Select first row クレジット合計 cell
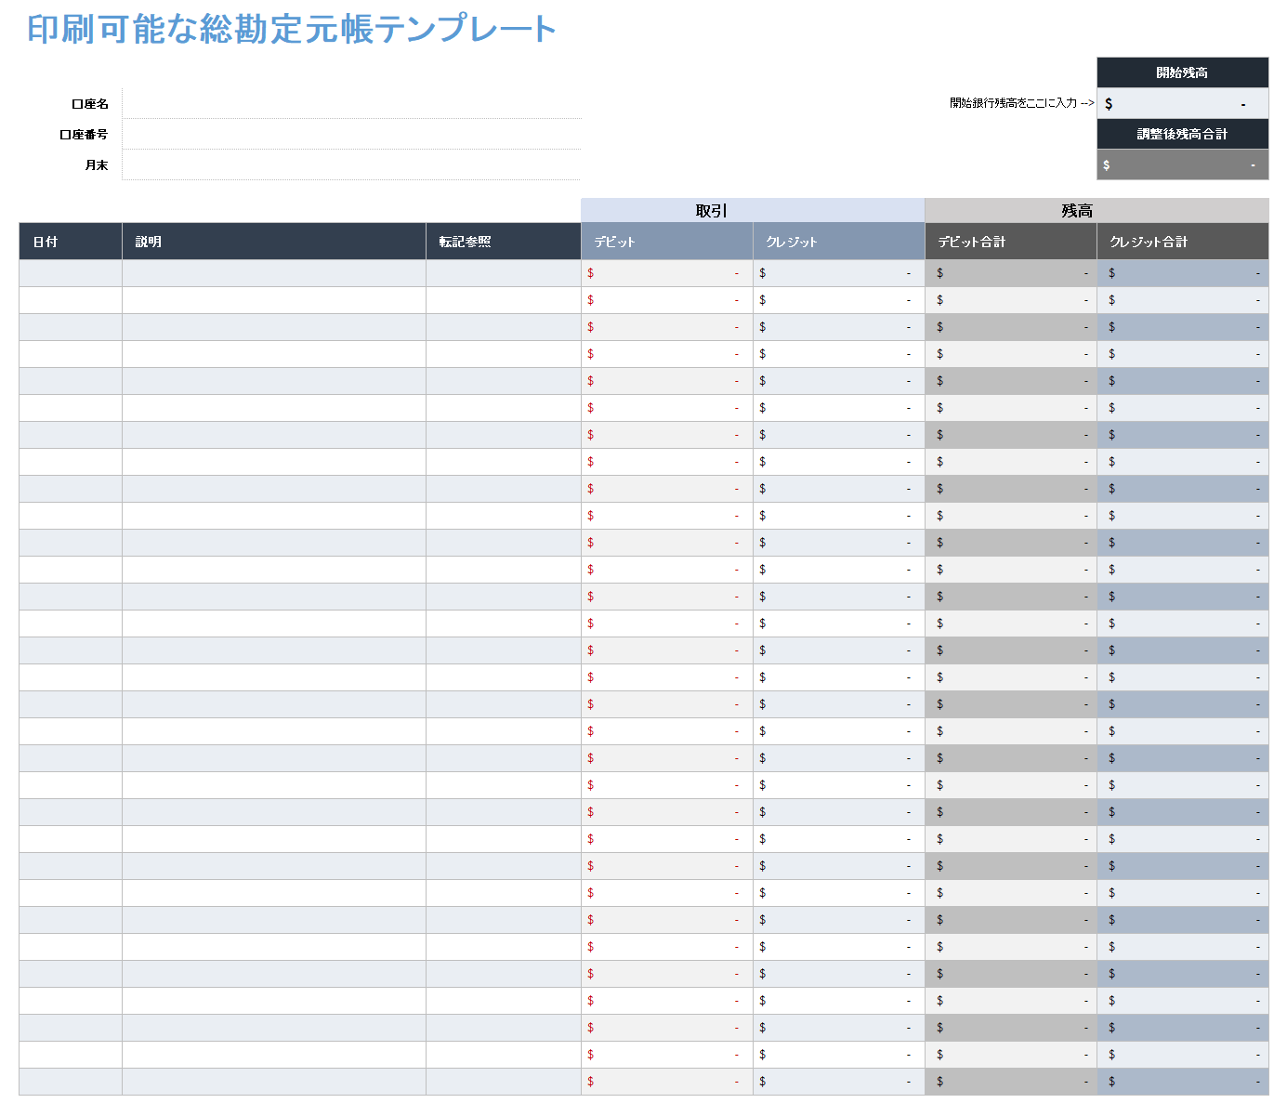This screenshot has width=1287, height=1103. [x=1183, y=273]
